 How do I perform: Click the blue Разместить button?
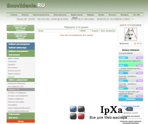(x=131, y=99)
